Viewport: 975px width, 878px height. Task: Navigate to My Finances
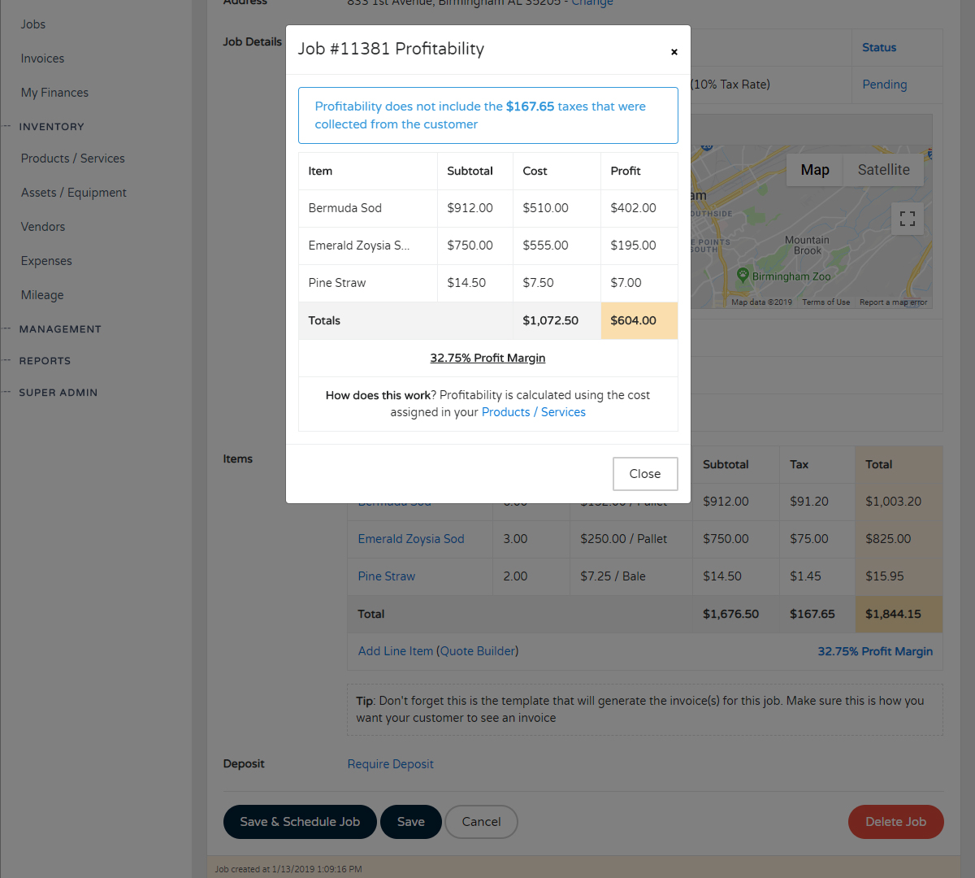click(54, 92)
